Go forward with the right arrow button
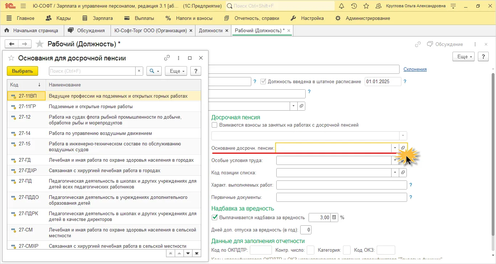 click(24, 44)
